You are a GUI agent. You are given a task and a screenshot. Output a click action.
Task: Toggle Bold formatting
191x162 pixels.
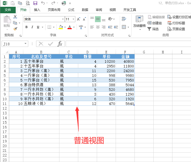click(x=26, y=27)
